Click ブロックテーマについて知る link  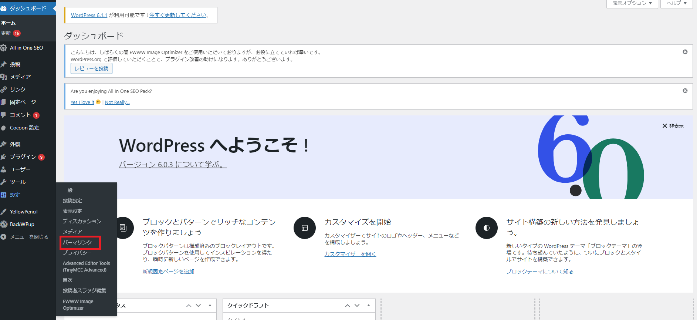(x=540, y=272)
